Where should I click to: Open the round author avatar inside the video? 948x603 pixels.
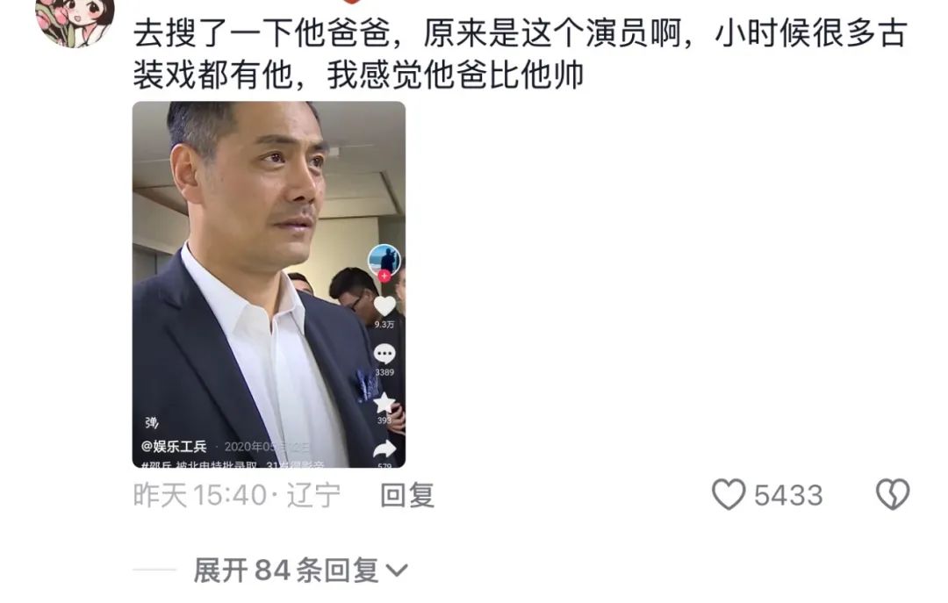point(384,260)
